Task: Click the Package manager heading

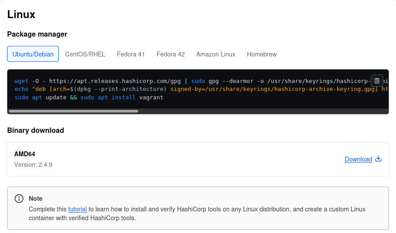Action: point(37,34)
